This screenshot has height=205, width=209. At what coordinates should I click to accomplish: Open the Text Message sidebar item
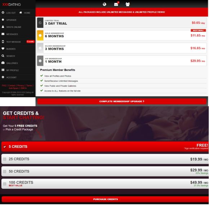pyautogui.click(x=13, y=42)
